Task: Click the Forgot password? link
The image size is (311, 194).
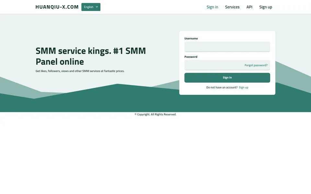Action: click(256, 65)
